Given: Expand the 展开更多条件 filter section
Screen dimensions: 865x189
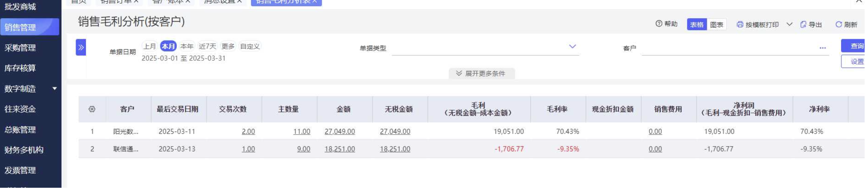Looking at the screenshot, I should 482,73.
